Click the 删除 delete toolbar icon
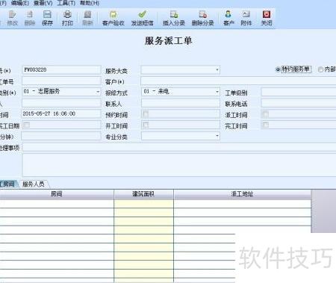The width and height of the screenshot is (336, 283). click(x=30, y=18)
